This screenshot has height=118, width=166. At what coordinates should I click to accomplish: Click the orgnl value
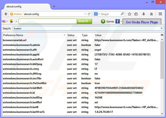98,50
